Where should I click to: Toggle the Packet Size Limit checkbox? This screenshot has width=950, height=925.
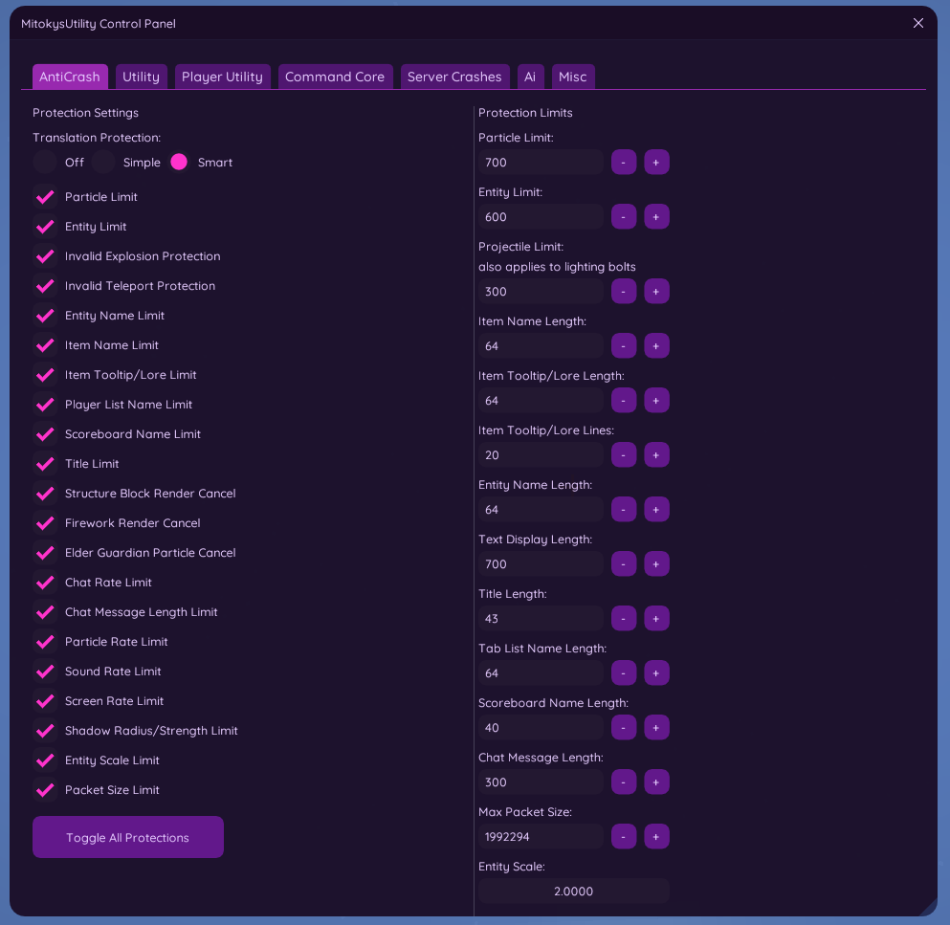click(45, 790)
